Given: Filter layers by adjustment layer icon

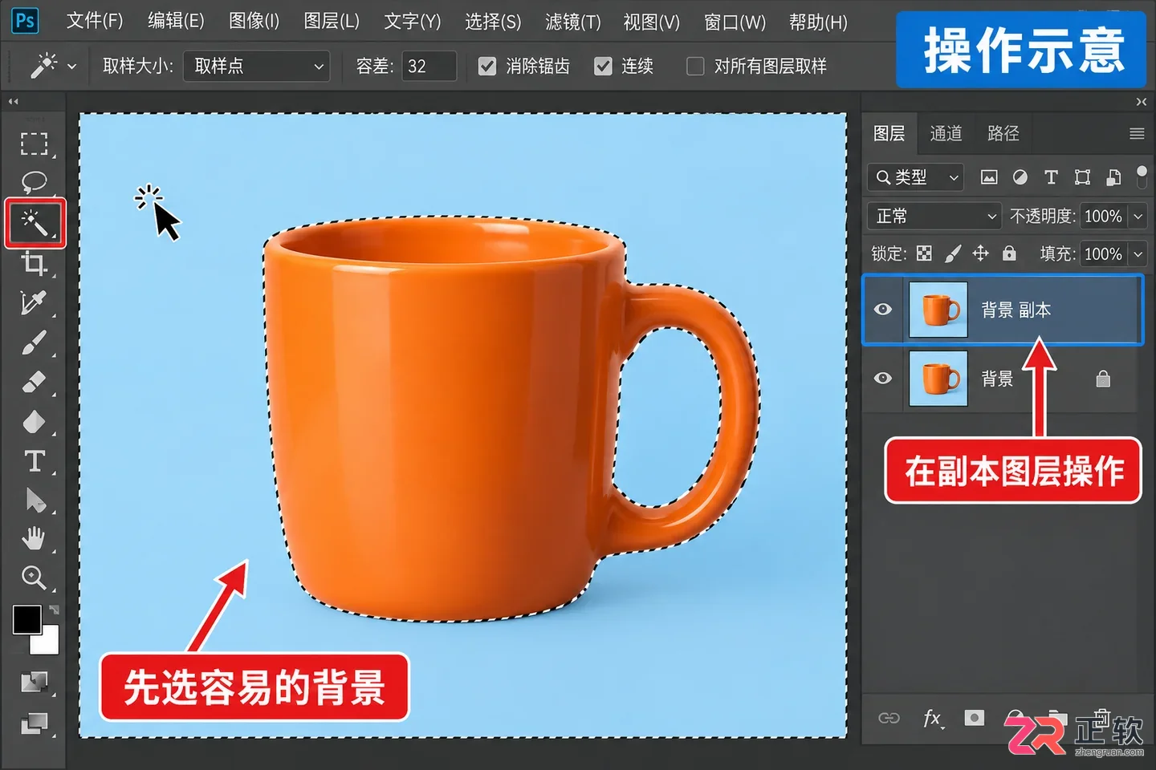Looking at the screenshot, I should pos(1020,177).
